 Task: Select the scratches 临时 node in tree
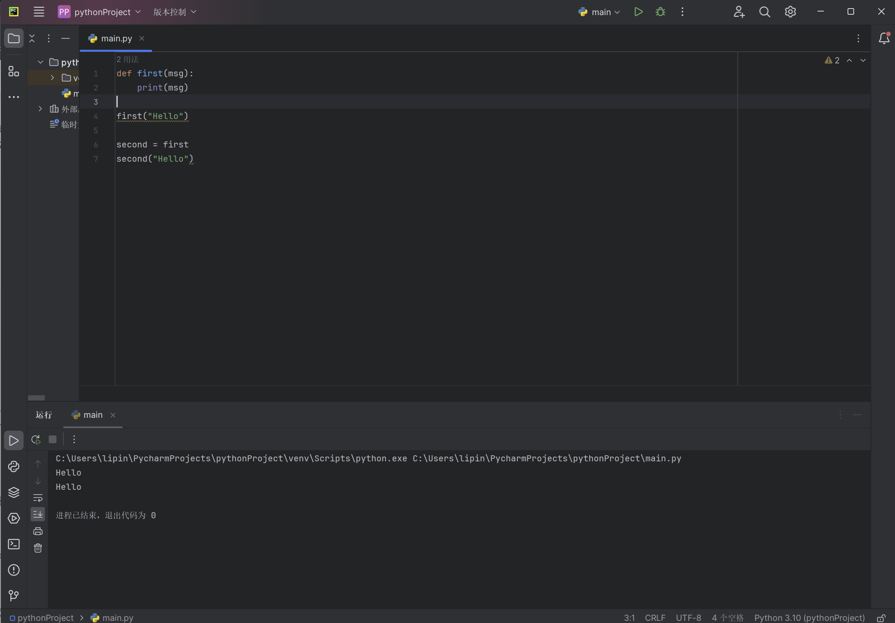click(64, 124)
